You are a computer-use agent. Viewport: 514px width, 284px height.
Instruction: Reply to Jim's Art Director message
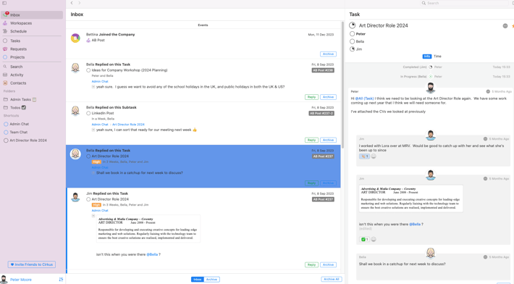coord(311,264)
